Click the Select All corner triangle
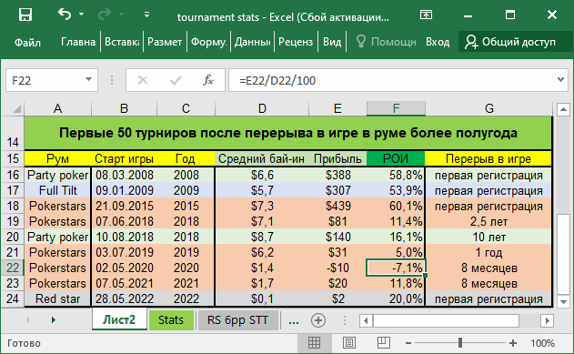The height and width of the screenshot is (354, 574). point(17,108)
